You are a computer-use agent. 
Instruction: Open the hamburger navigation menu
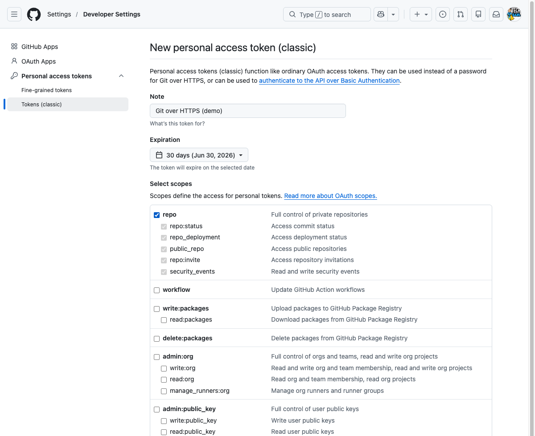click(x=14, y=14)
